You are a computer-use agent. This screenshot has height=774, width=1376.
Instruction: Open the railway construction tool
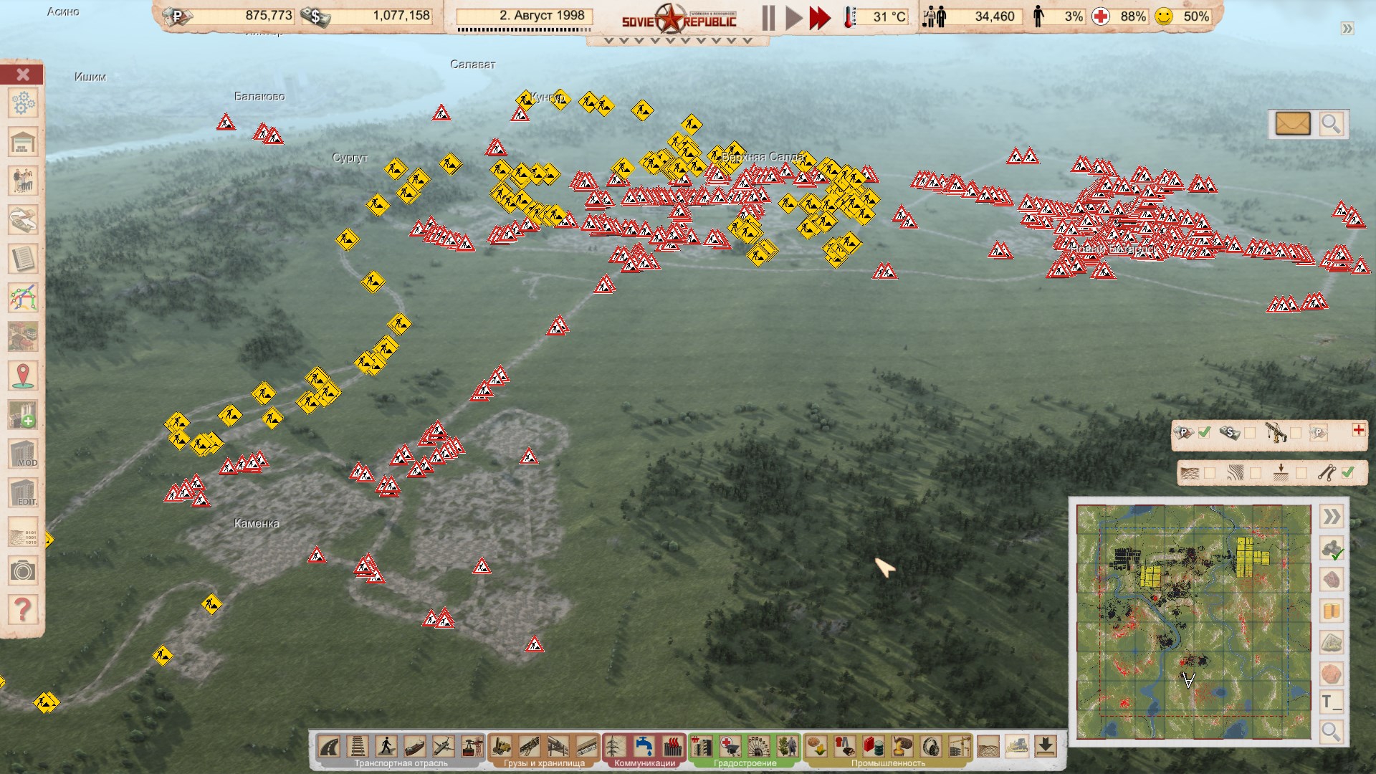(358, 746)
